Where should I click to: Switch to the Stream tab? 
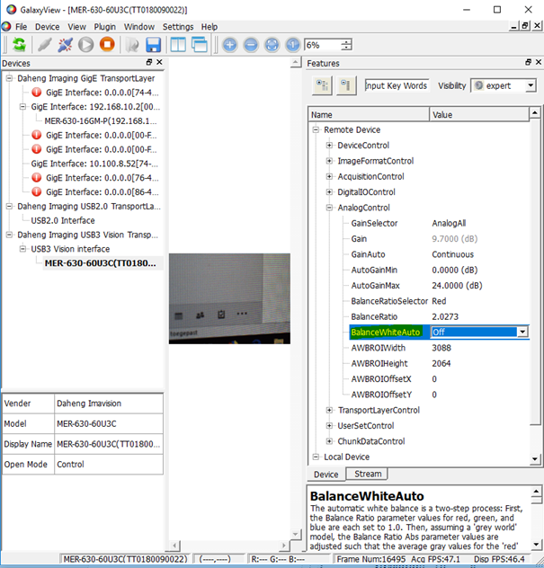(368, 474)
